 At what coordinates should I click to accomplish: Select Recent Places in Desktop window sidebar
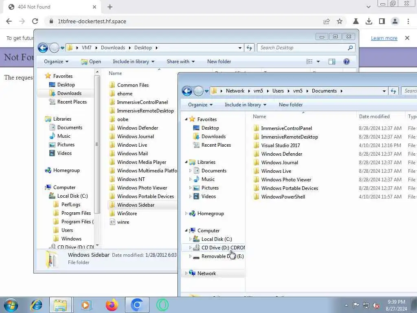pyautogui.click(x=68, y=101)
